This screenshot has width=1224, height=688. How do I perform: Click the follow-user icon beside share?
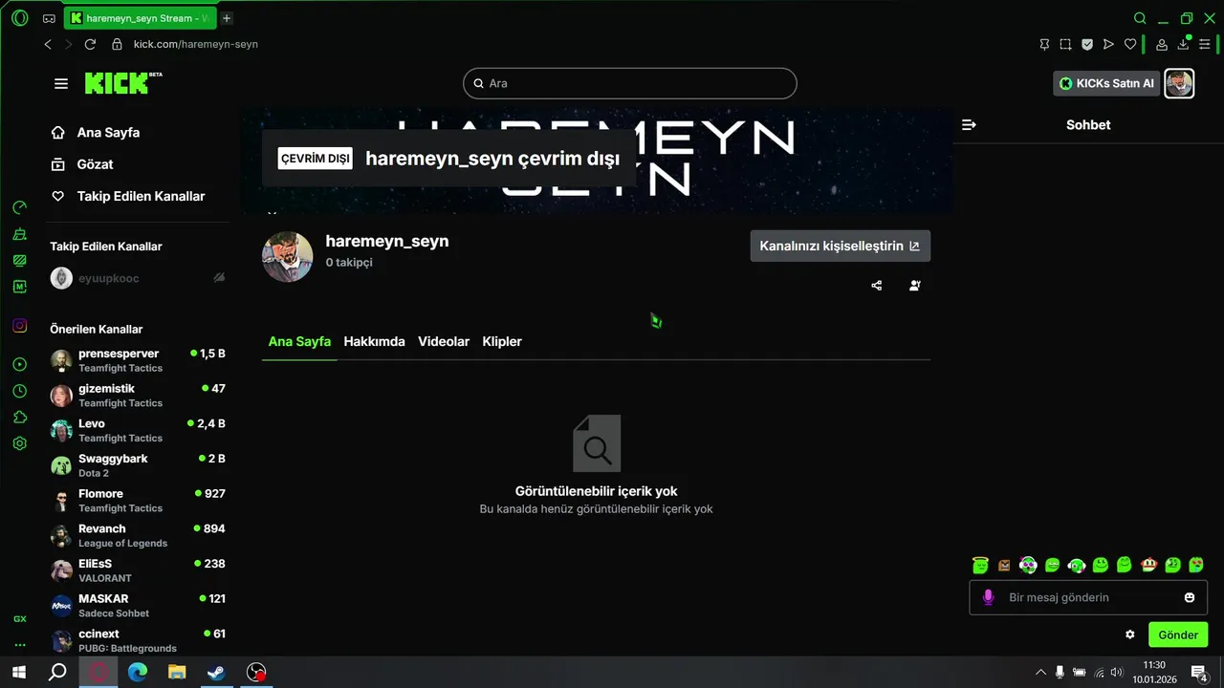click(x=915, y=285)
